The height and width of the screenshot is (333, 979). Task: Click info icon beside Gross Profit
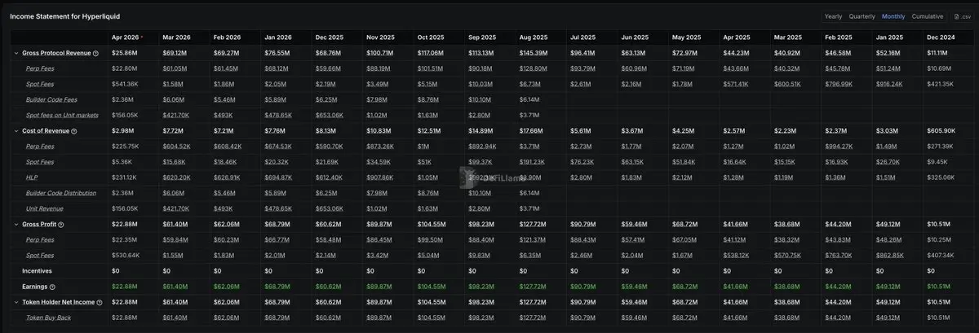(x=61, y=224)
